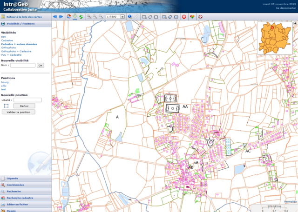Activate the blue information tool
This screenshot has width=298, height=212.
pyautogui.click(x=130, y=17)
